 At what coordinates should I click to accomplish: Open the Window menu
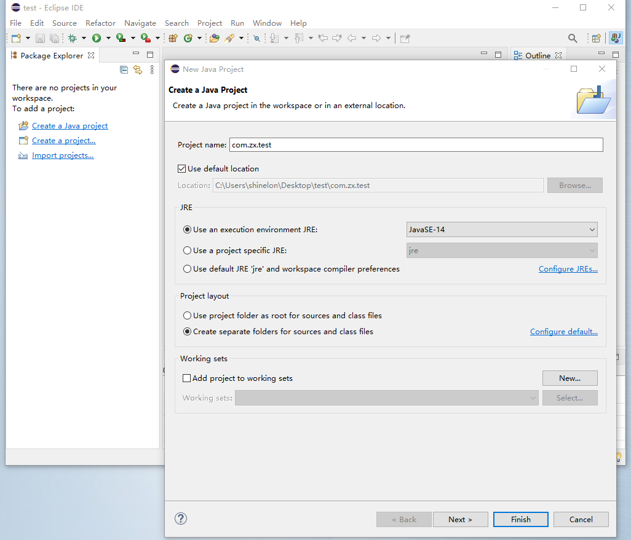tap(267, 23)
